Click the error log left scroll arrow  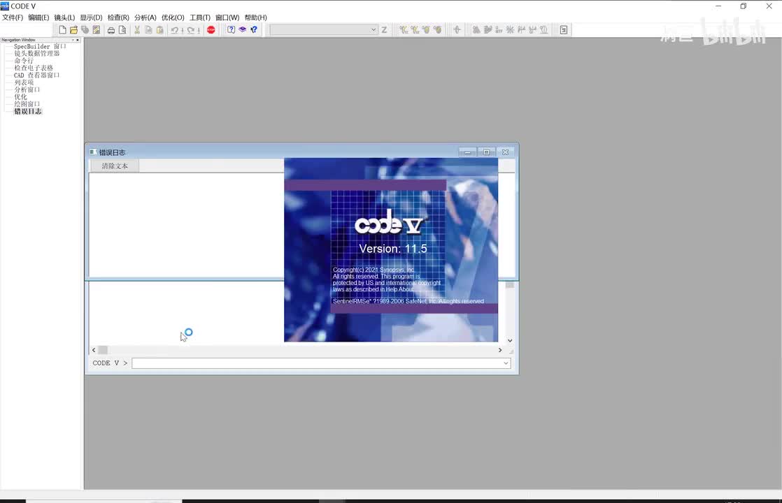94,350
